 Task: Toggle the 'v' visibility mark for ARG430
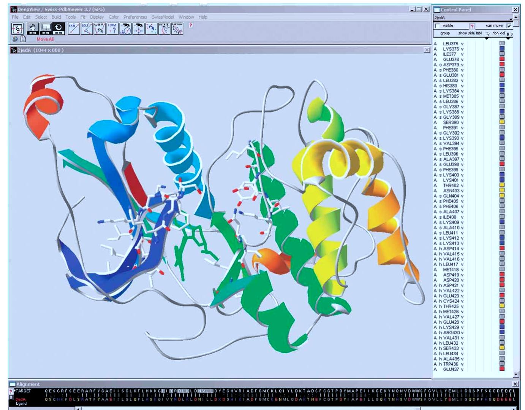[462, 332]
